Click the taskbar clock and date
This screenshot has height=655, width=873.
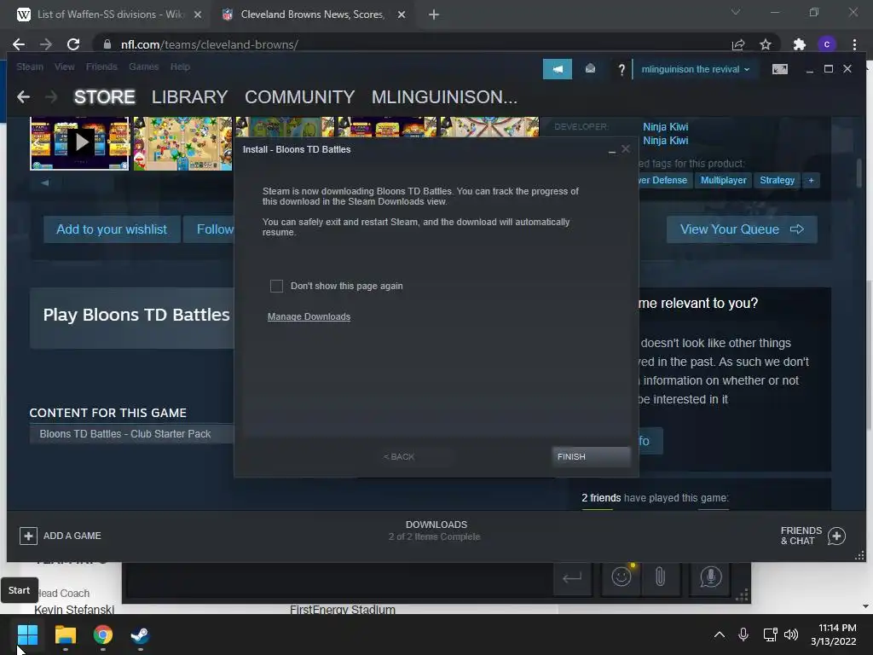point(834,635)
